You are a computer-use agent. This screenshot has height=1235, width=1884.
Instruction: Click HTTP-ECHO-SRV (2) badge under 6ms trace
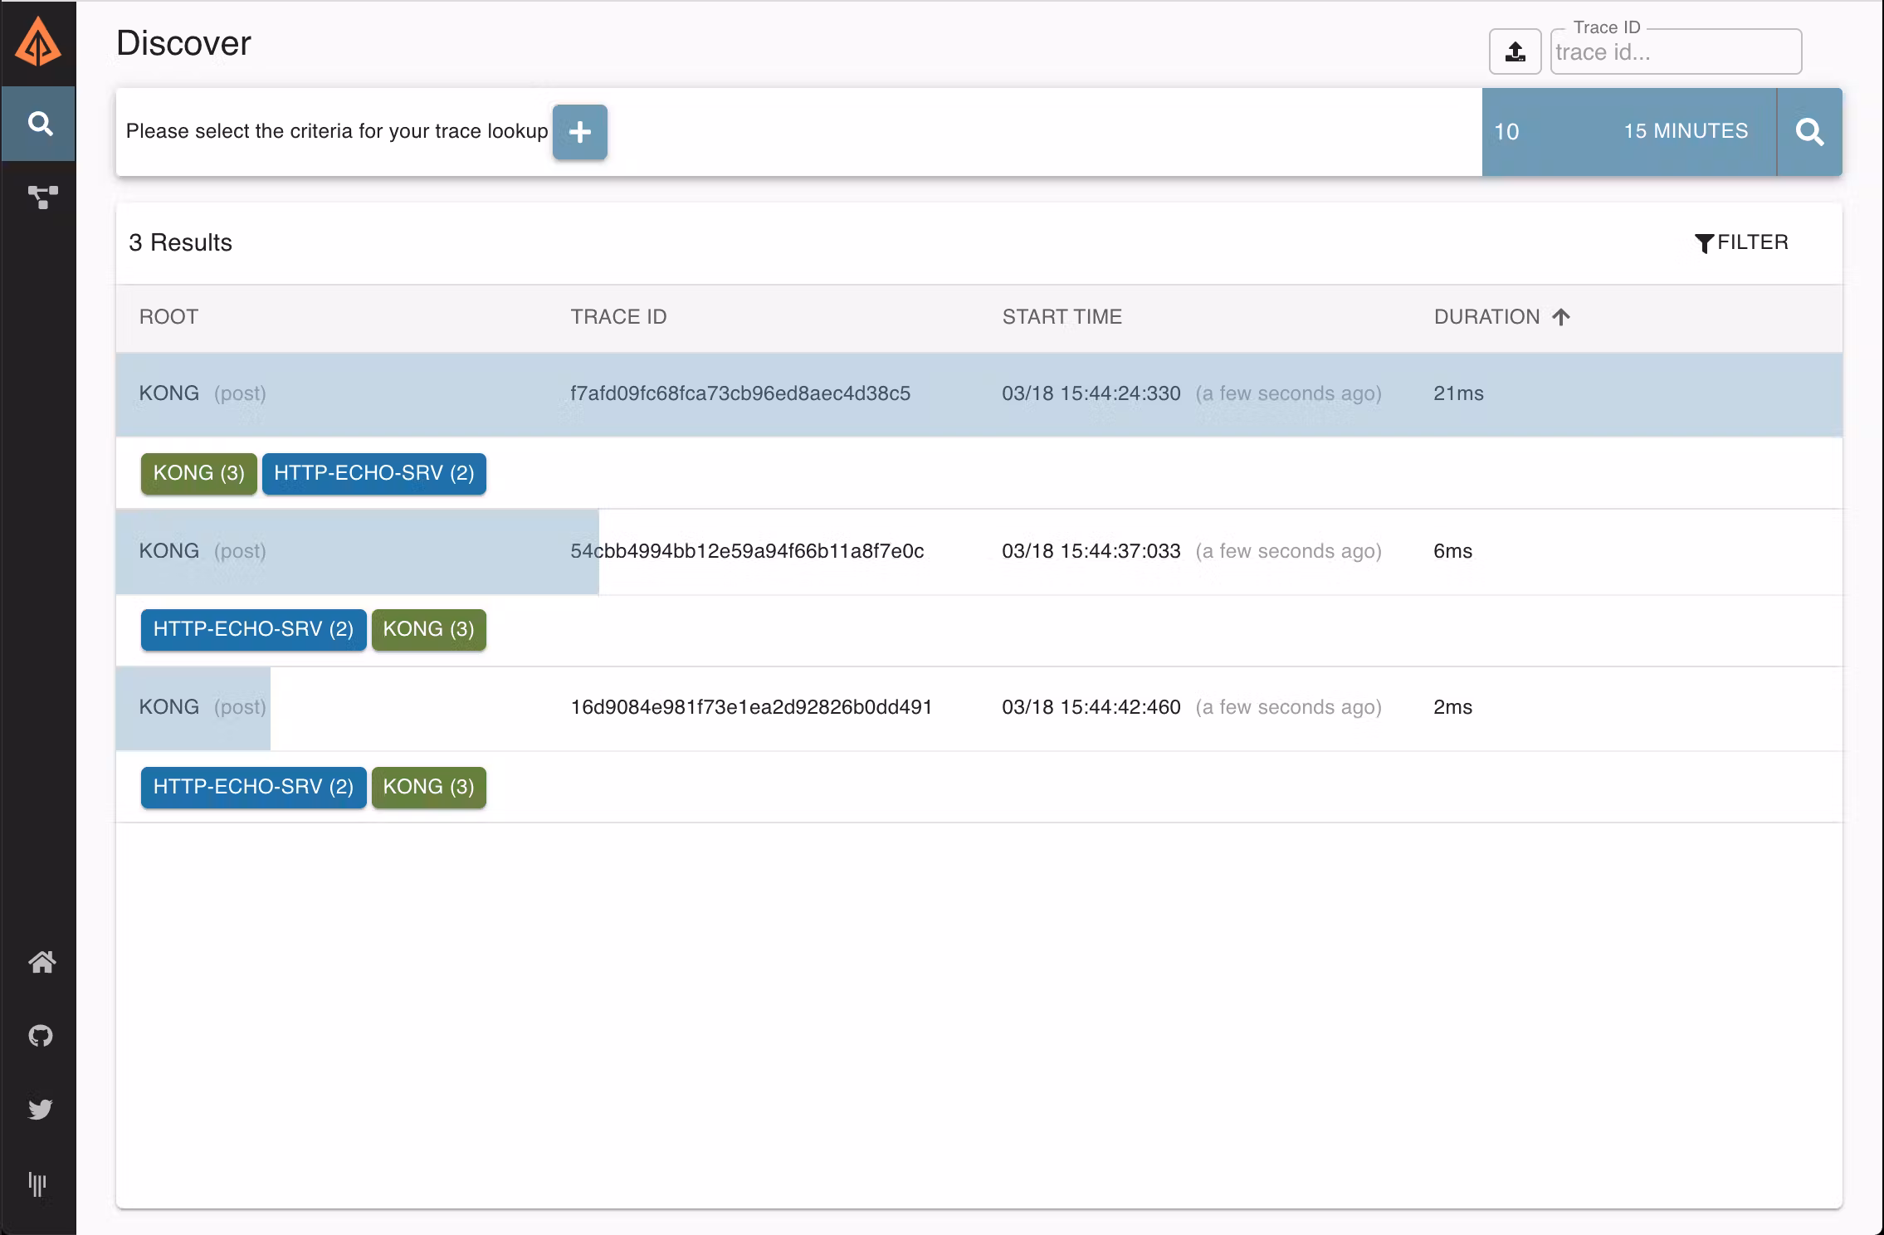(x=253, y=629)
